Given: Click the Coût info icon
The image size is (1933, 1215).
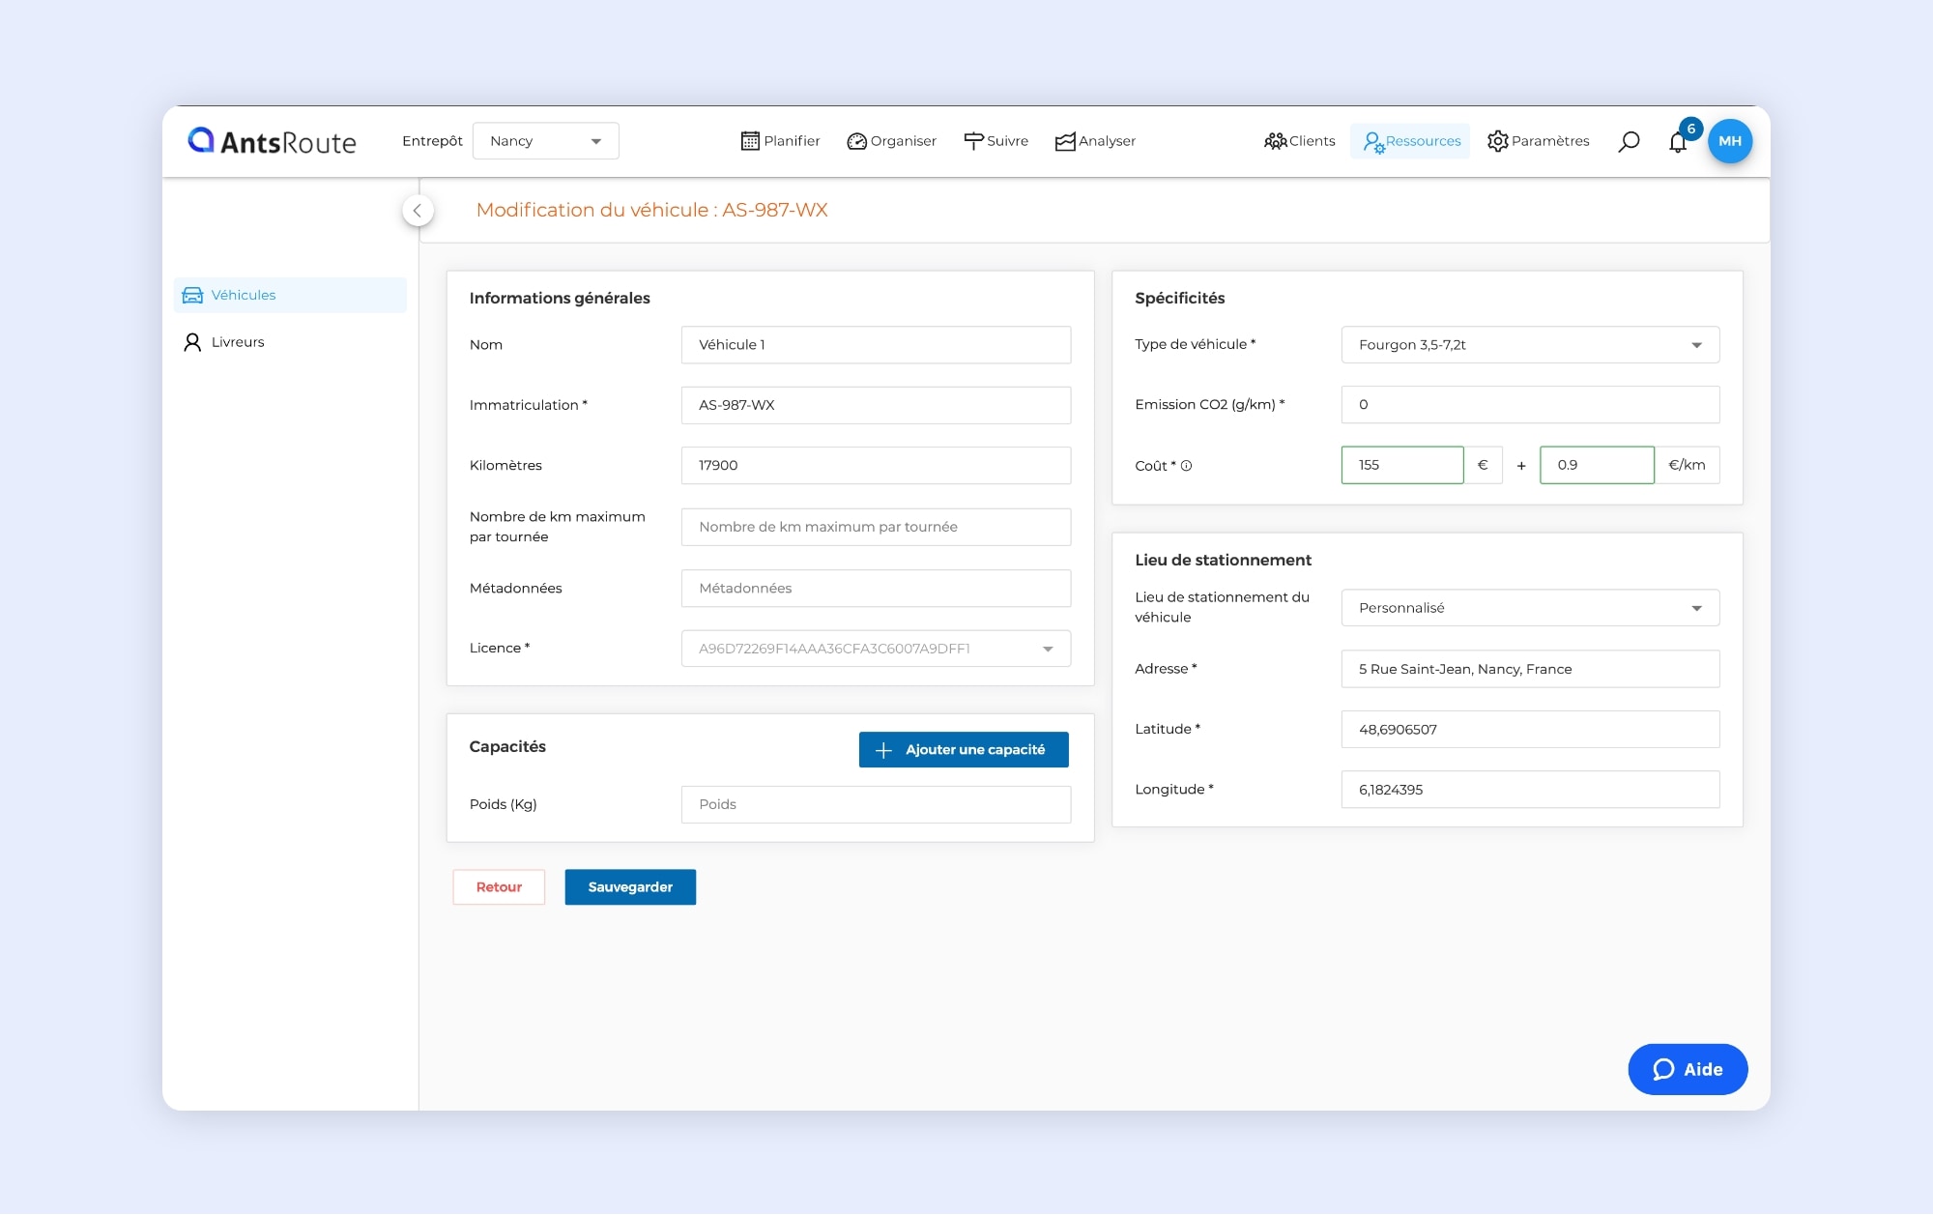Looking at the screenshot, I should 1187,466.
